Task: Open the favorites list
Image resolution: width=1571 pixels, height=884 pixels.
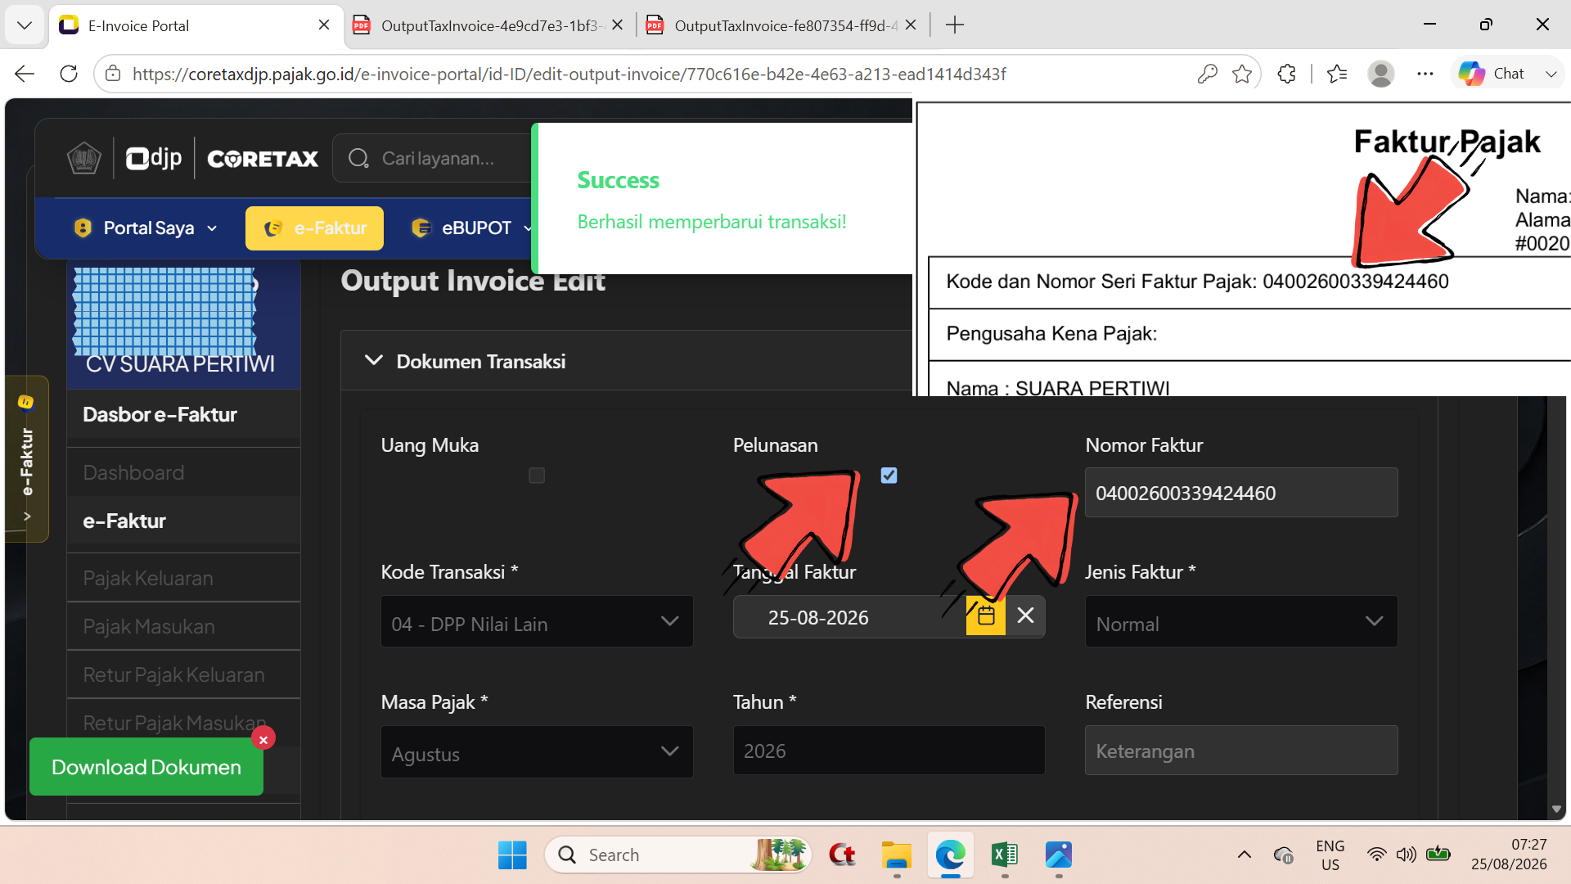Action: (1337, 74)
